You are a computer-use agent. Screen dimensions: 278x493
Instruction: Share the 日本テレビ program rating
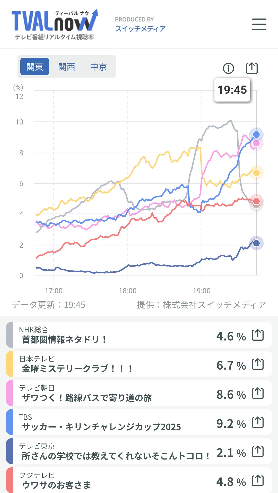click(258, 364)
